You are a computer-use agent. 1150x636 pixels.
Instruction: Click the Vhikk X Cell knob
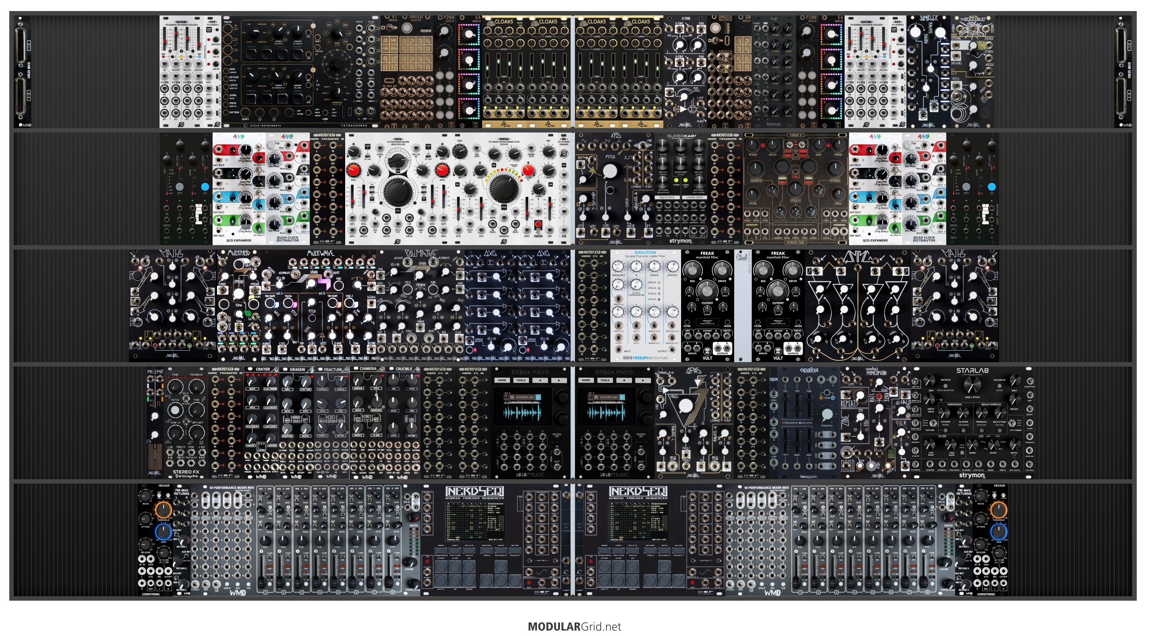click(x=838, y=194)
